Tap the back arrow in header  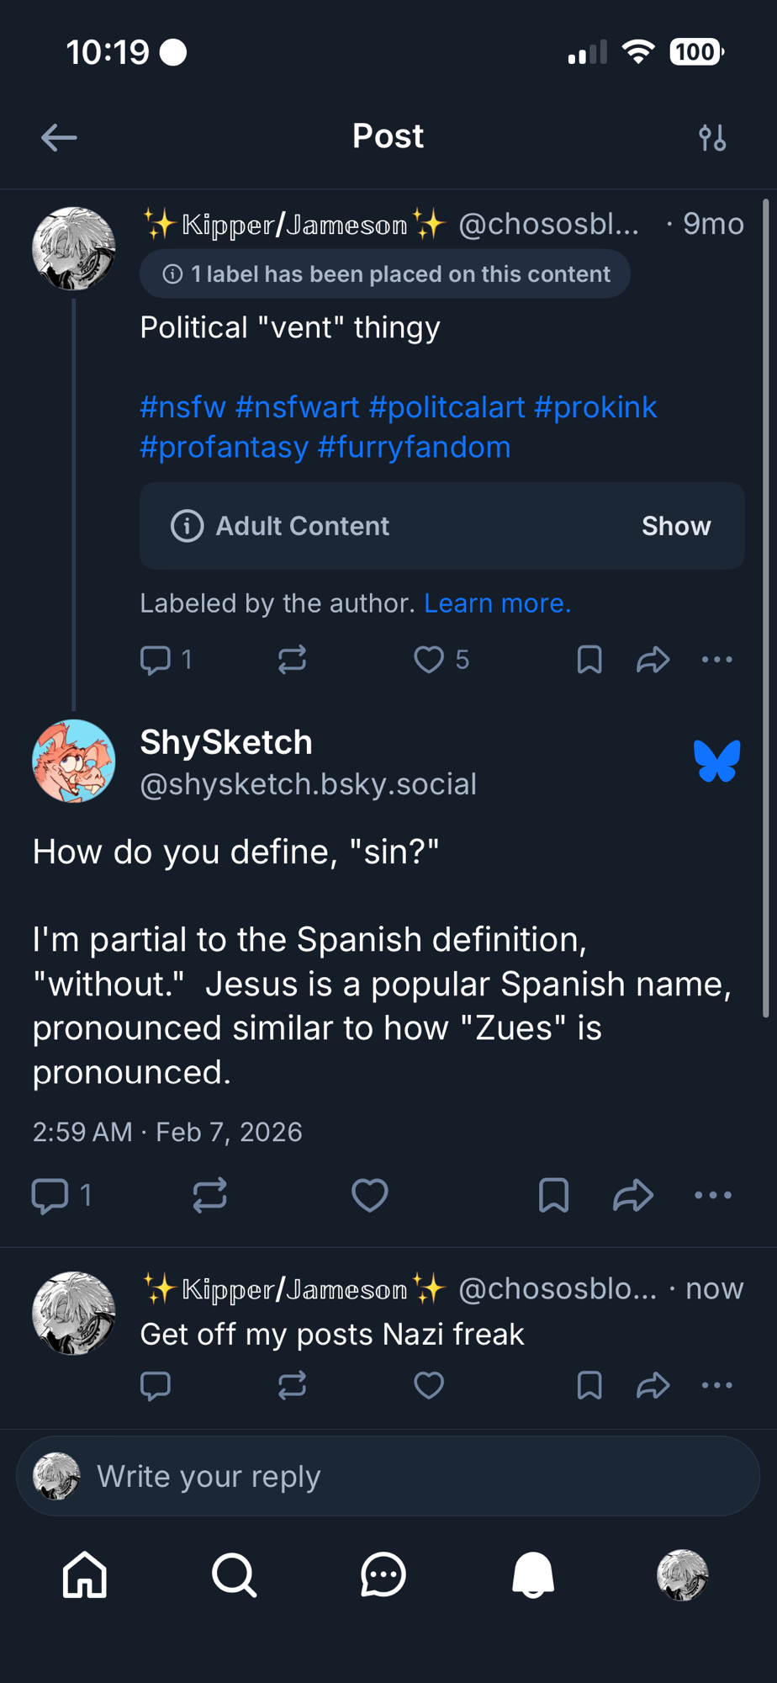[59, 137]
